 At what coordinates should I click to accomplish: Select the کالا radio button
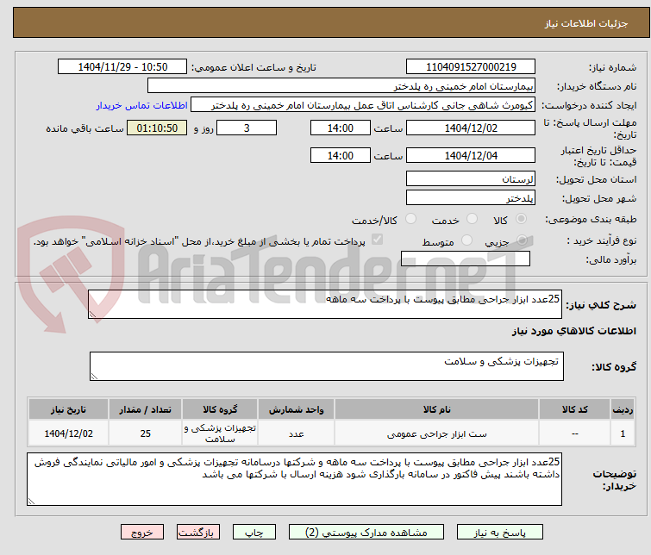point(521,218)
